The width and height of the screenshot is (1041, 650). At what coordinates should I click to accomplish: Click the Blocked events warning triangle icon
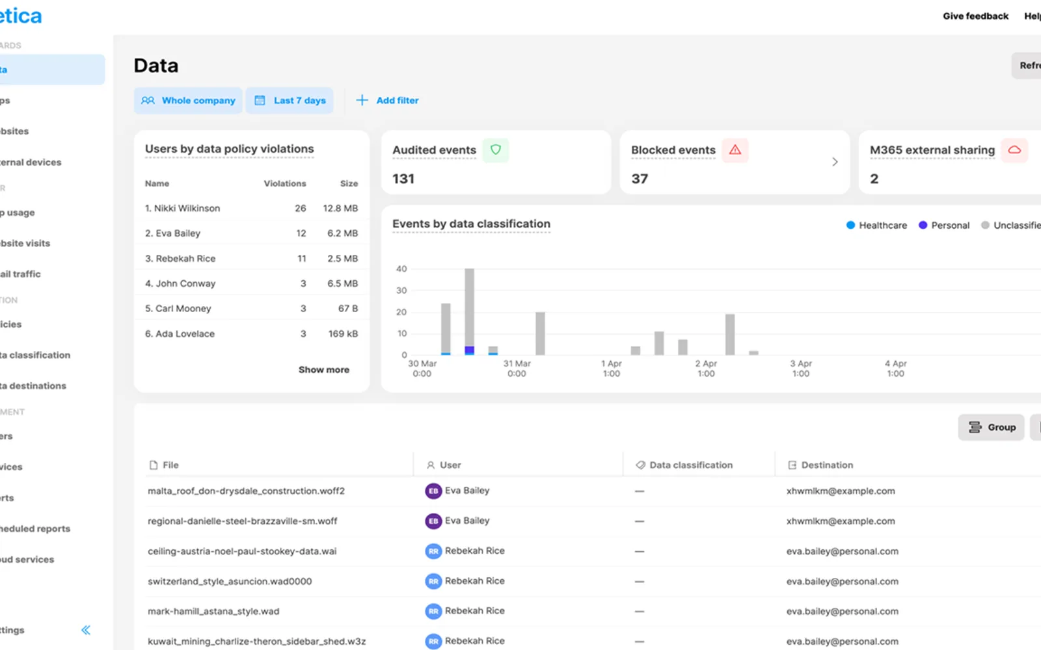pos(735,150)
